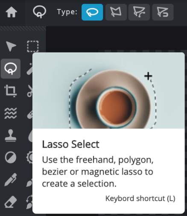Click the coffee cup preview image
Screen dimensions: 187x216
coord(108,90)
